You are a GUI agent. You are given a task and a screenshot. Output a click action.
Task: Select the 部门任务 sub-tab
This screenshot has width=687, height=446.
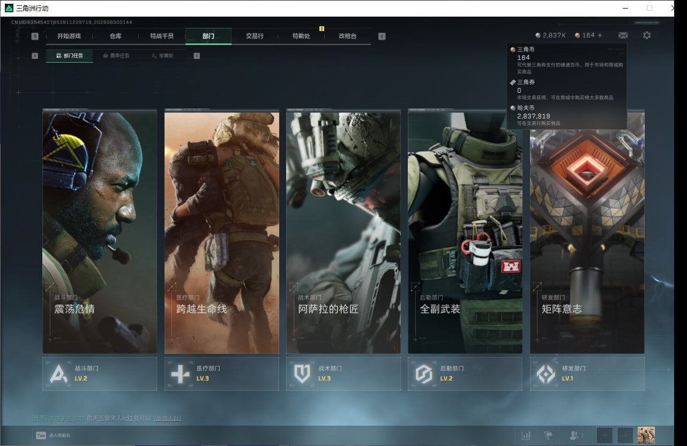click(70, 56)
